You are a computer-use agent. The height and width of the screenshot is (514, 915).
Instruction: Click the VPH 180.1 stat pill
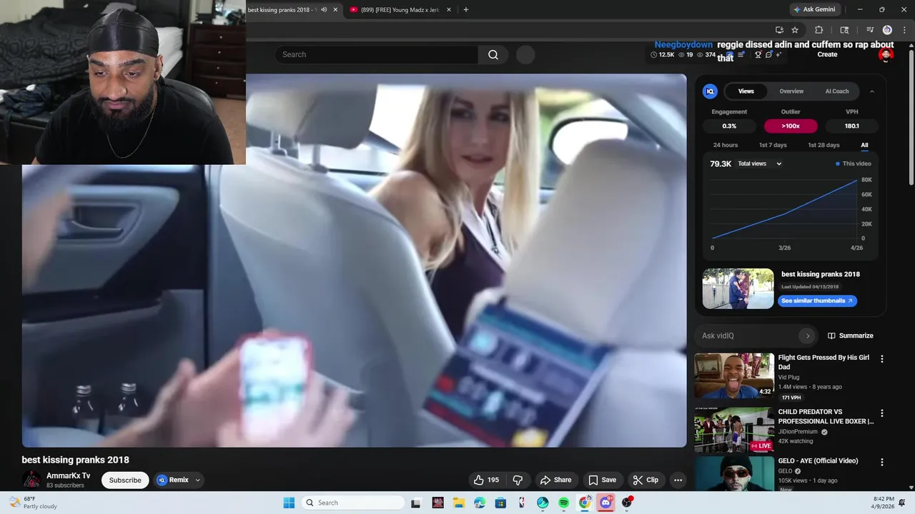click(851, 126)
